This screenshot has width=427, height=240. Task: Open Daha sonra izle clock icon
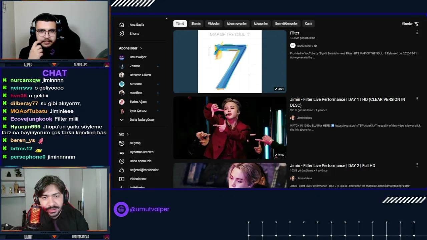tap(122, 161)
